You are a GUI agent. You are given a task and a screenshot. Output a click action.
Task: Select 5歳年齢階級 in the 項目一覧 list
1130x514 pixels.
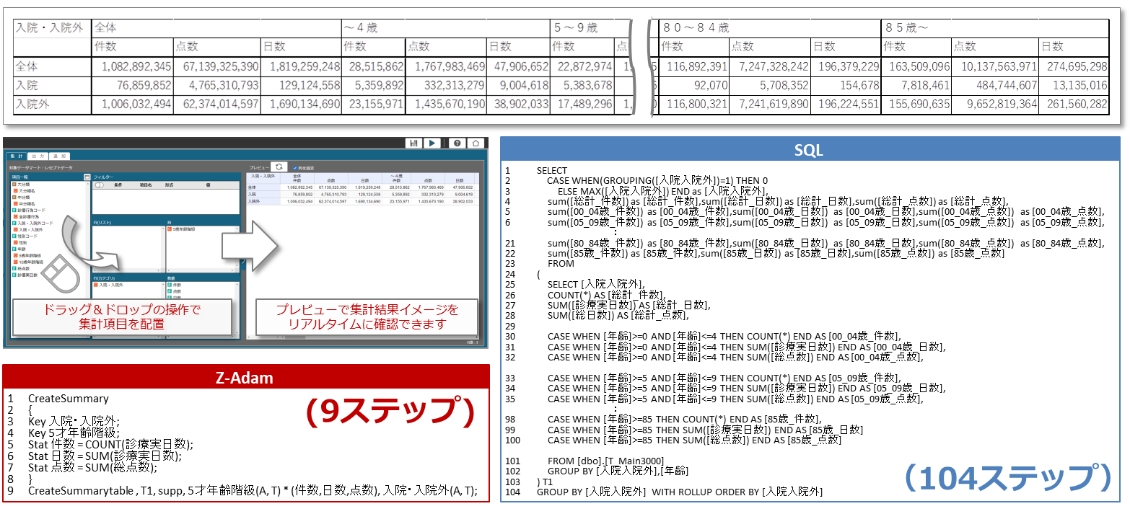tap(28, 256)
